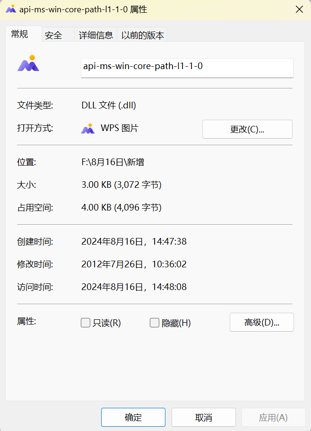The height and width of the screenshot is (431, 311).
Task: Open 高级(D)... attributes button
Action: (261, 322)
